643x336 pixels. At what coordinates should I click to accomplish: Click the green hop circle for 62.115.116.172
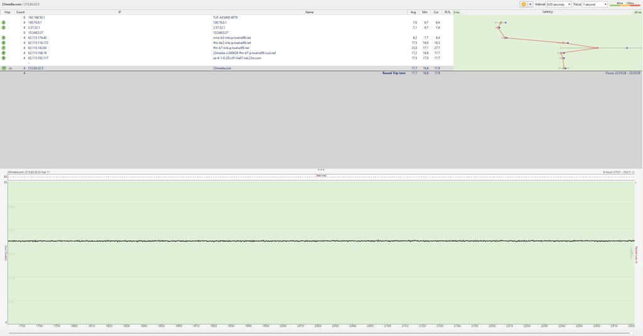click(x=4, y=43)
